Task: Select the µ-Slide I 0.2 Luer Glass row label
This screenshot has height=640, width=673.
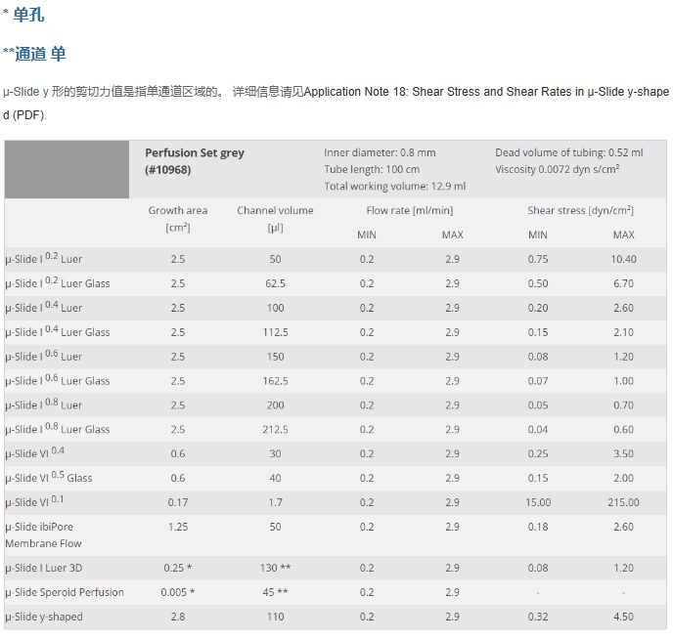Action: [57, 283]
